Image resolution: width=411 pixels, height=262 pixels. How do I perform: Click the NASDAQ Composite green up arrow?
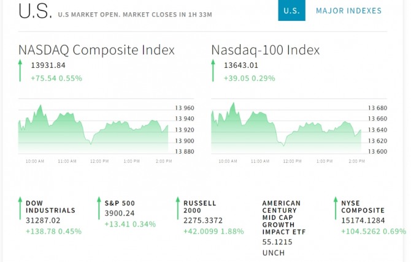pos(20,70)
